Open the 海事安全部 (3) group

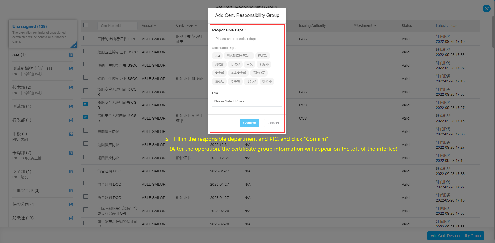coord(26,191)
